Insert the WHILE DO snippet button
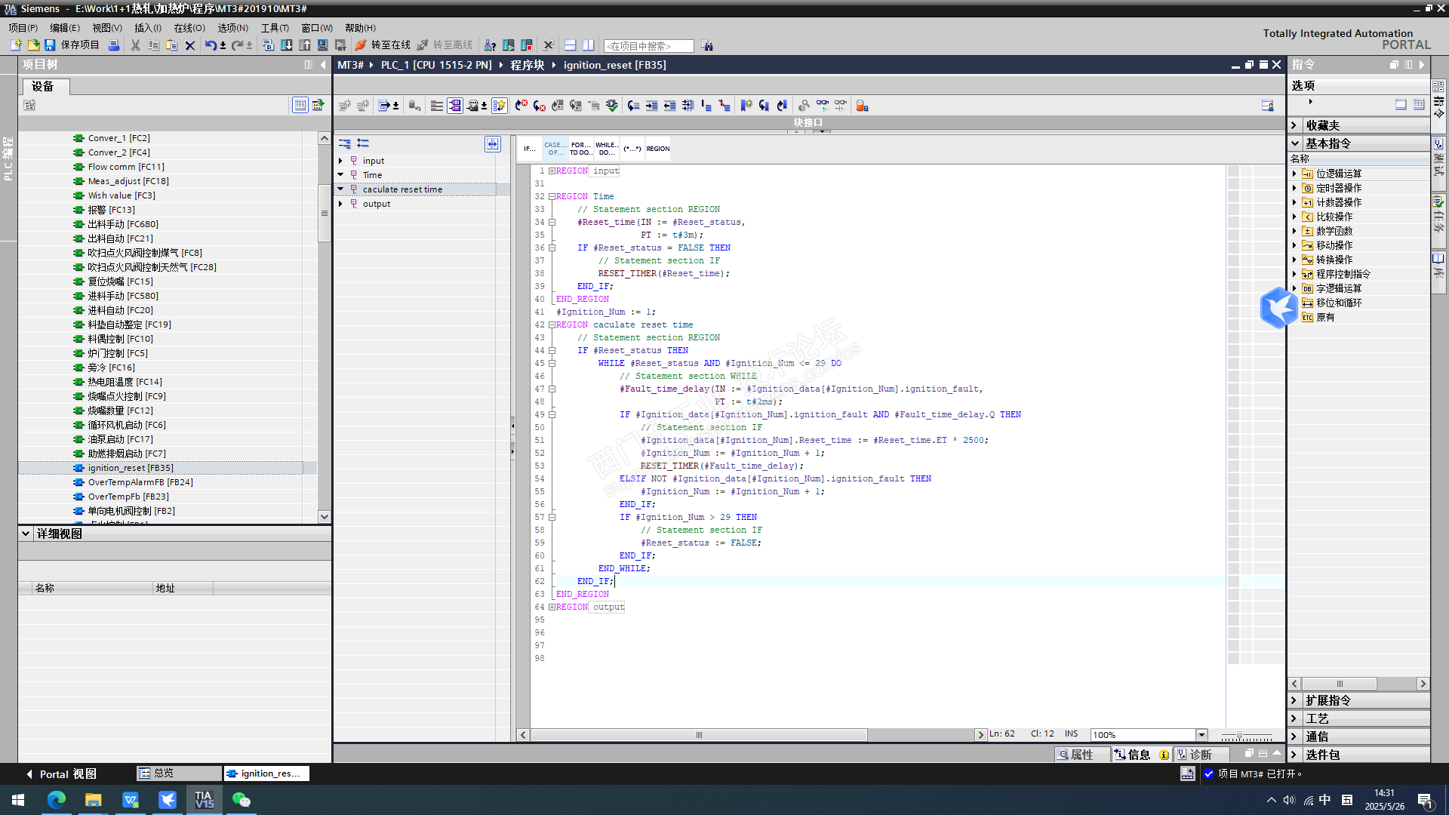The width and height of the screenshot is (1449, 815). click(x=606, y=149)
